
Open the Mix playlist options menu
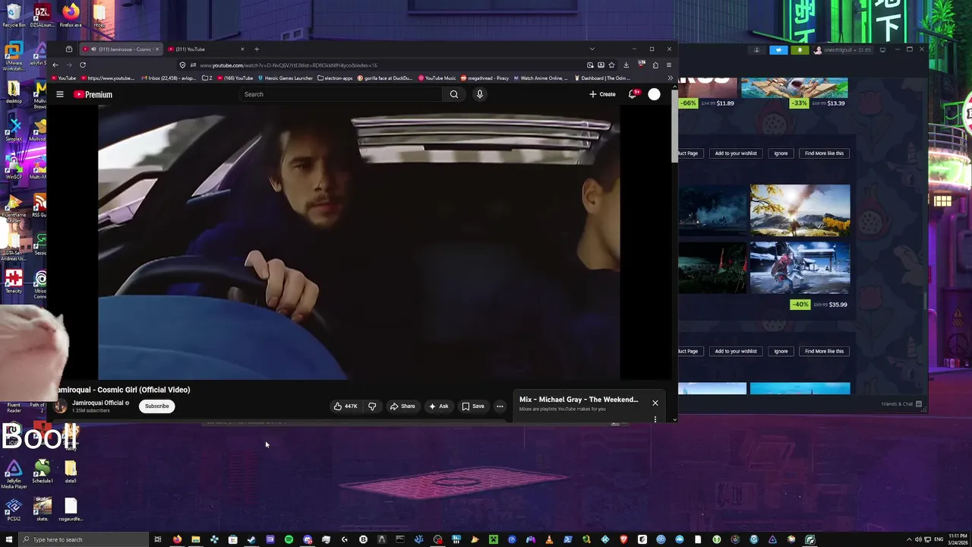[x=655, y=419]
